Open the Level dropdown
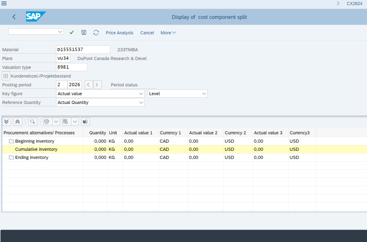 [204, 94]
